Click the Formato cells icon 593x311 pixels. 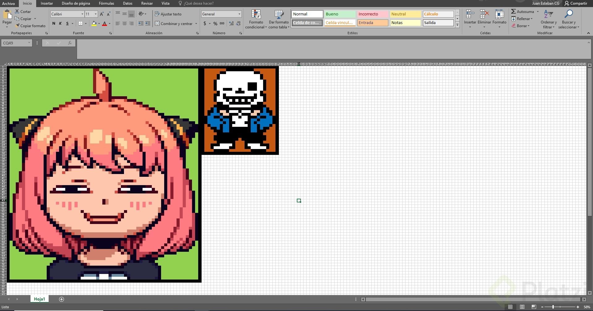tap(499, 15)
